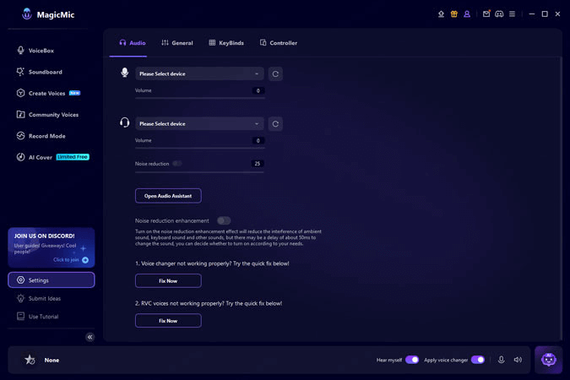The height and width of the screenshot is (380, 570).
Task: Click the noise reduction value 25
Action: (258, 164)
